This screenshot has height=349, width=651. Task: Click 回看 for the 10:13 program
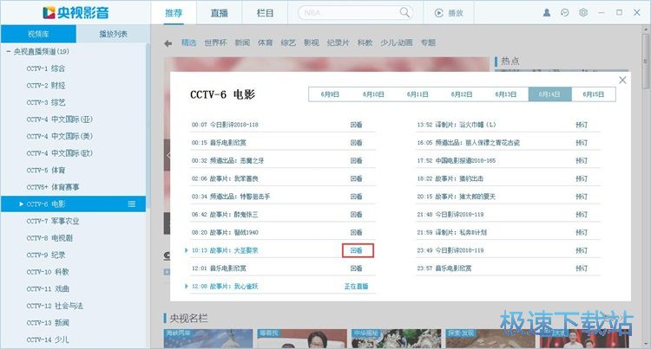[x=357, y=250]
